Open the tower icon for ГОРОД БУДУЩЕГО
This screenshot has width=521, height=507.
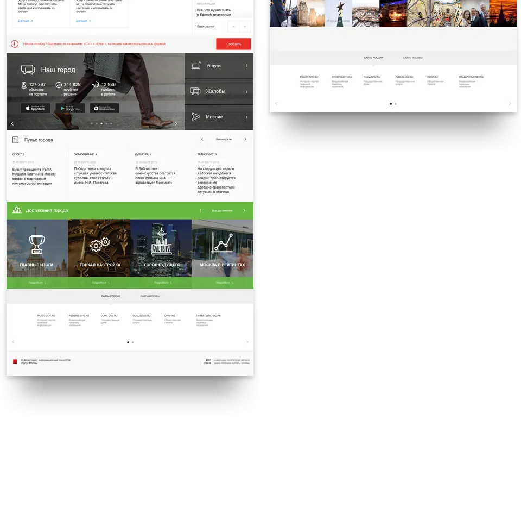click(x=161, y=243)
